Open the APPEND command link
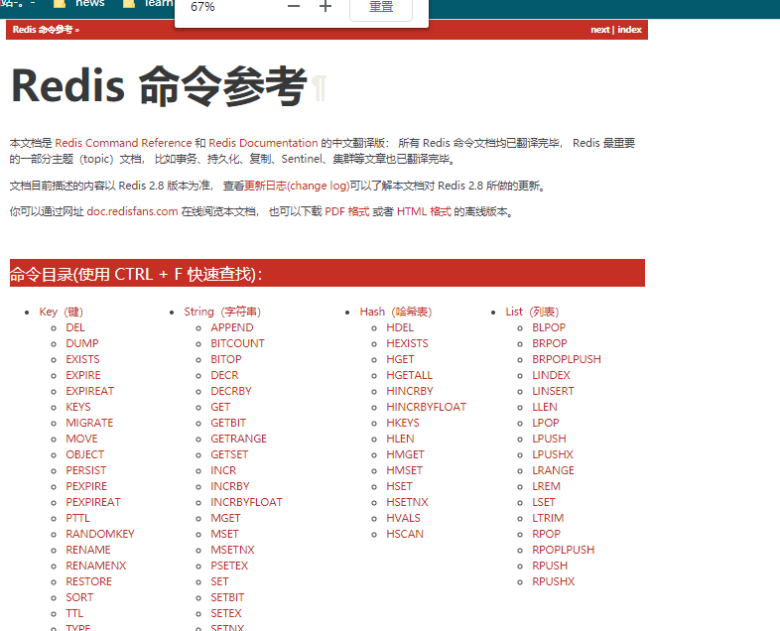Viewport: 780px width, 631px height. [232, 327]
